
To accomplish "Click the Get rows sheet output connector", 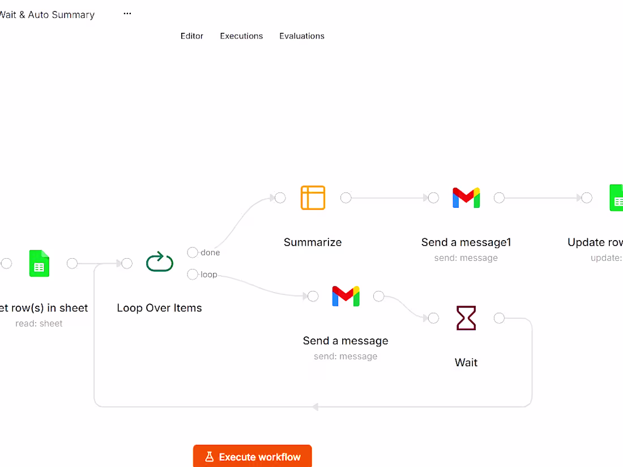I will point(72,263).
